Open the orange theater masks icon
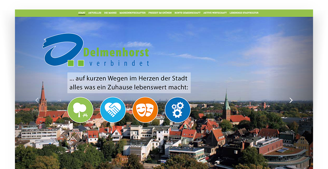 coord(145,110)
